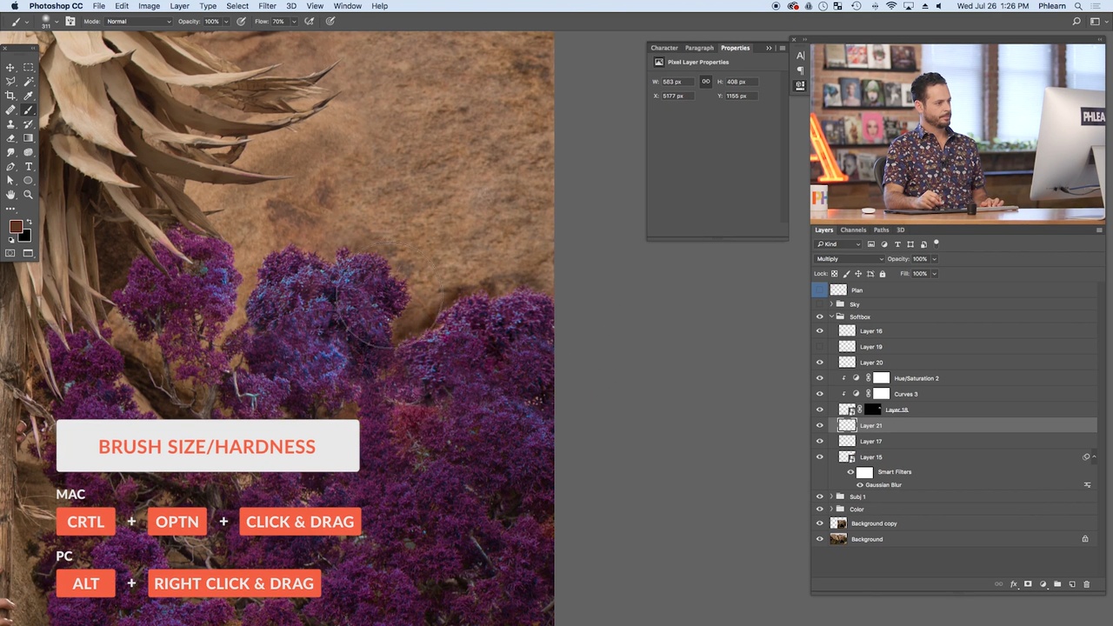Open the Edit Toolbar three-dots button
This screenshot has height=626, width=1113.
coord(10,209)
